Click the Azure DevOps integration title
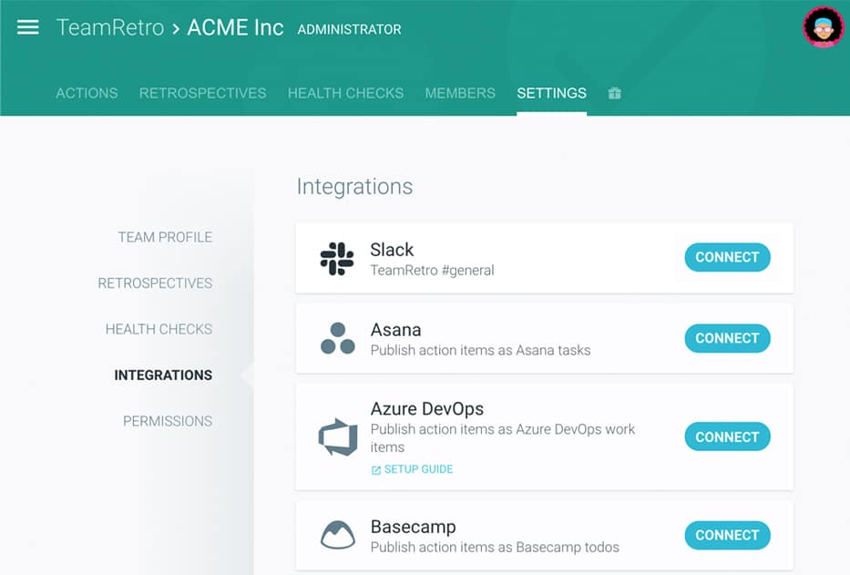The image size is (850, 575). tap(427, 408)
